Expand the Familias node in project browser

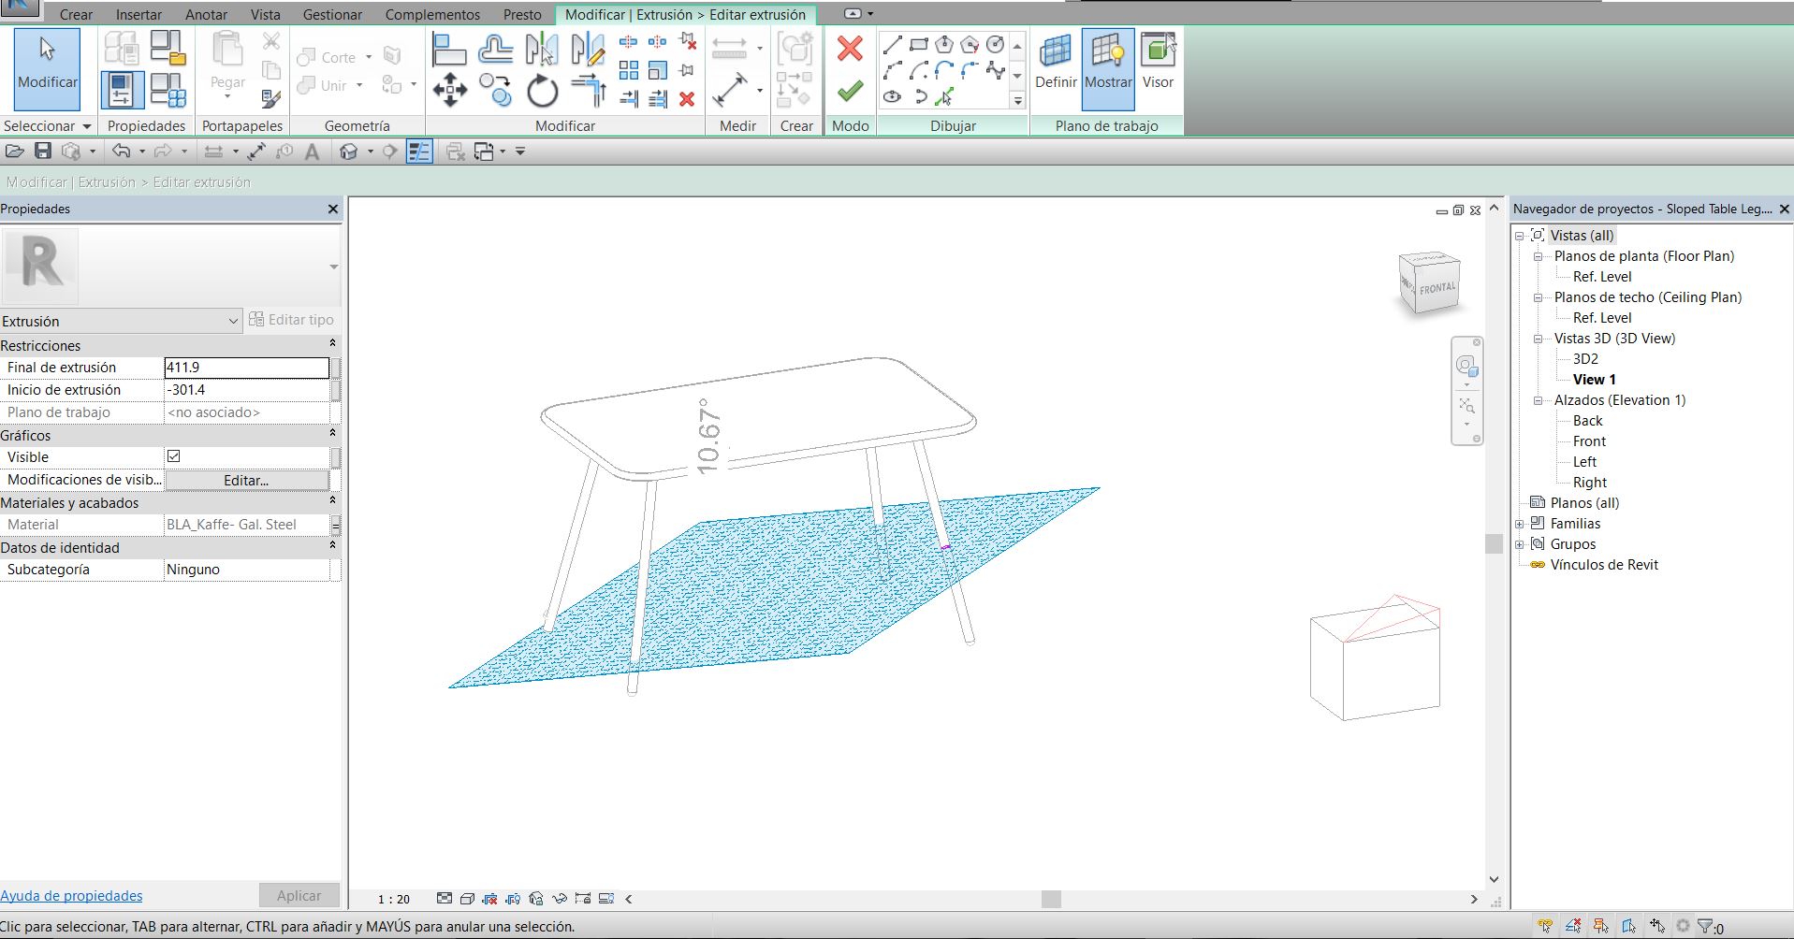1520,524
